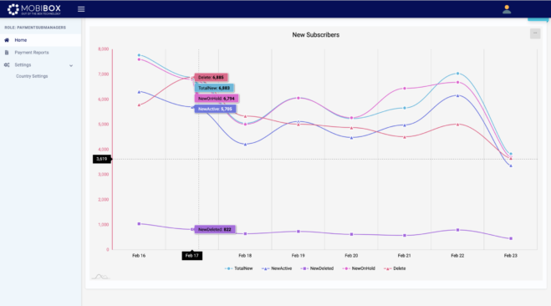This screenshot has width=551, height=306.
Task: Click Delete data point on Feb 16
Action: [139, 105]
